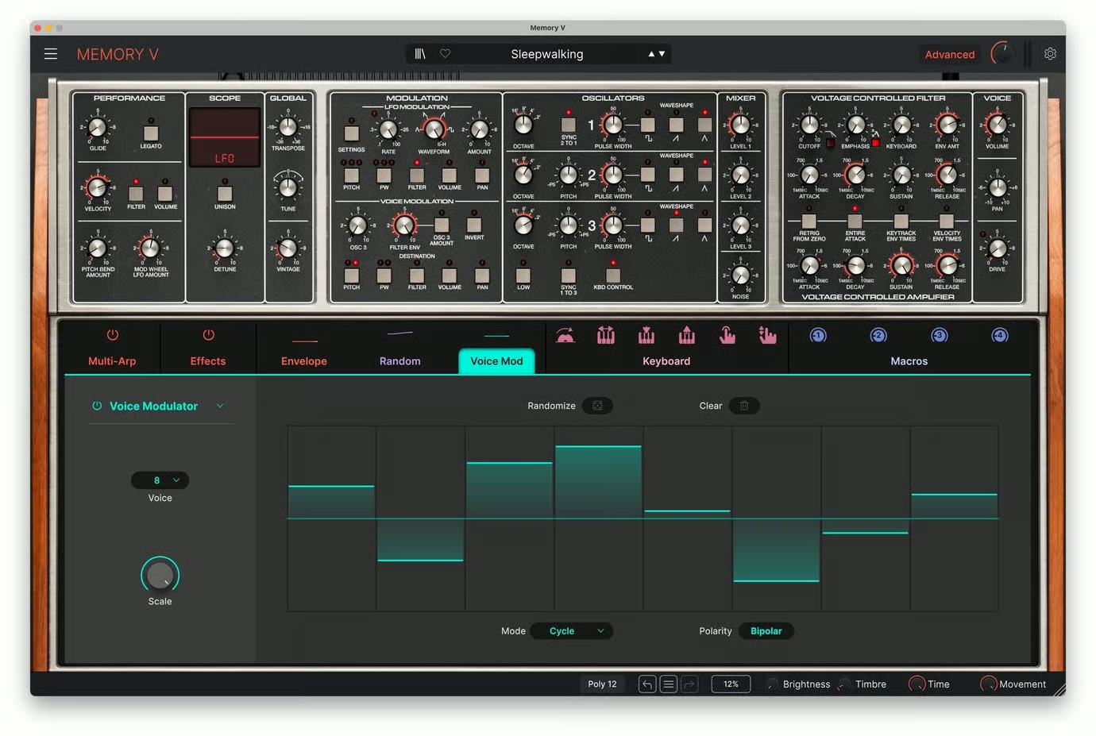Image resolution: width=1096 pixels, height=736 pixels.
Task: Select the next preset down arrow
Action: pos(662,54)
